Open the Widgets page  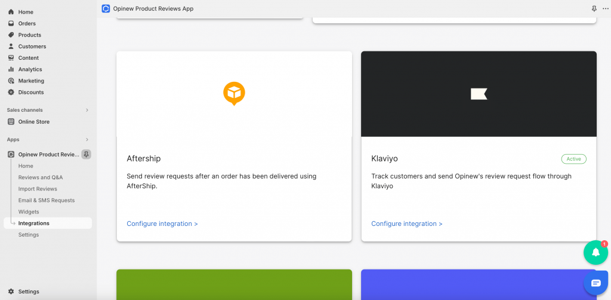point(29,212)
